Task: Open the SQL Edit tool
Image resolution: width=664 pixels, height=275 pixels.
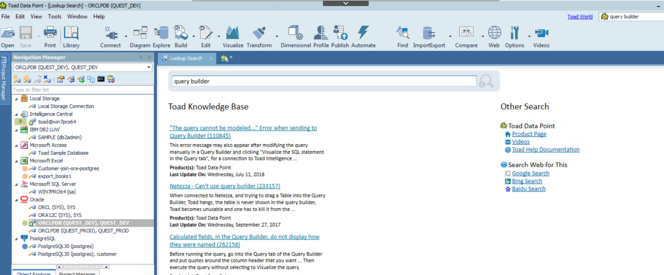Action: (x=206, y=33)
